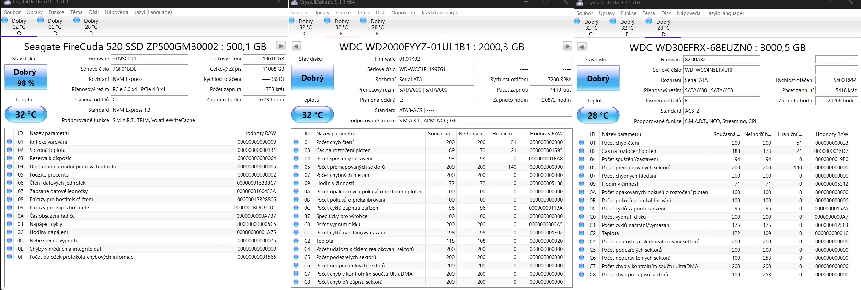Go to previous disk arrow in WD30EFRX window
Viewport: 861px width, 290px height.
(x=582, y=47)
